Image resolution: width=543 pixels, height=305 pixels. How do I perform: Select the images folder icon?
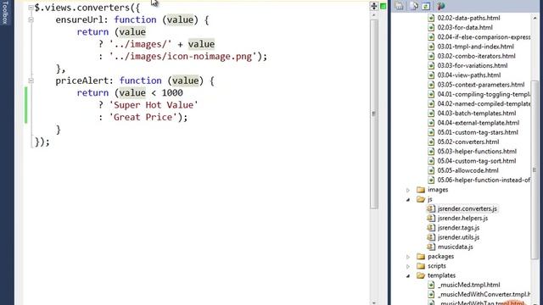[421, 190]
